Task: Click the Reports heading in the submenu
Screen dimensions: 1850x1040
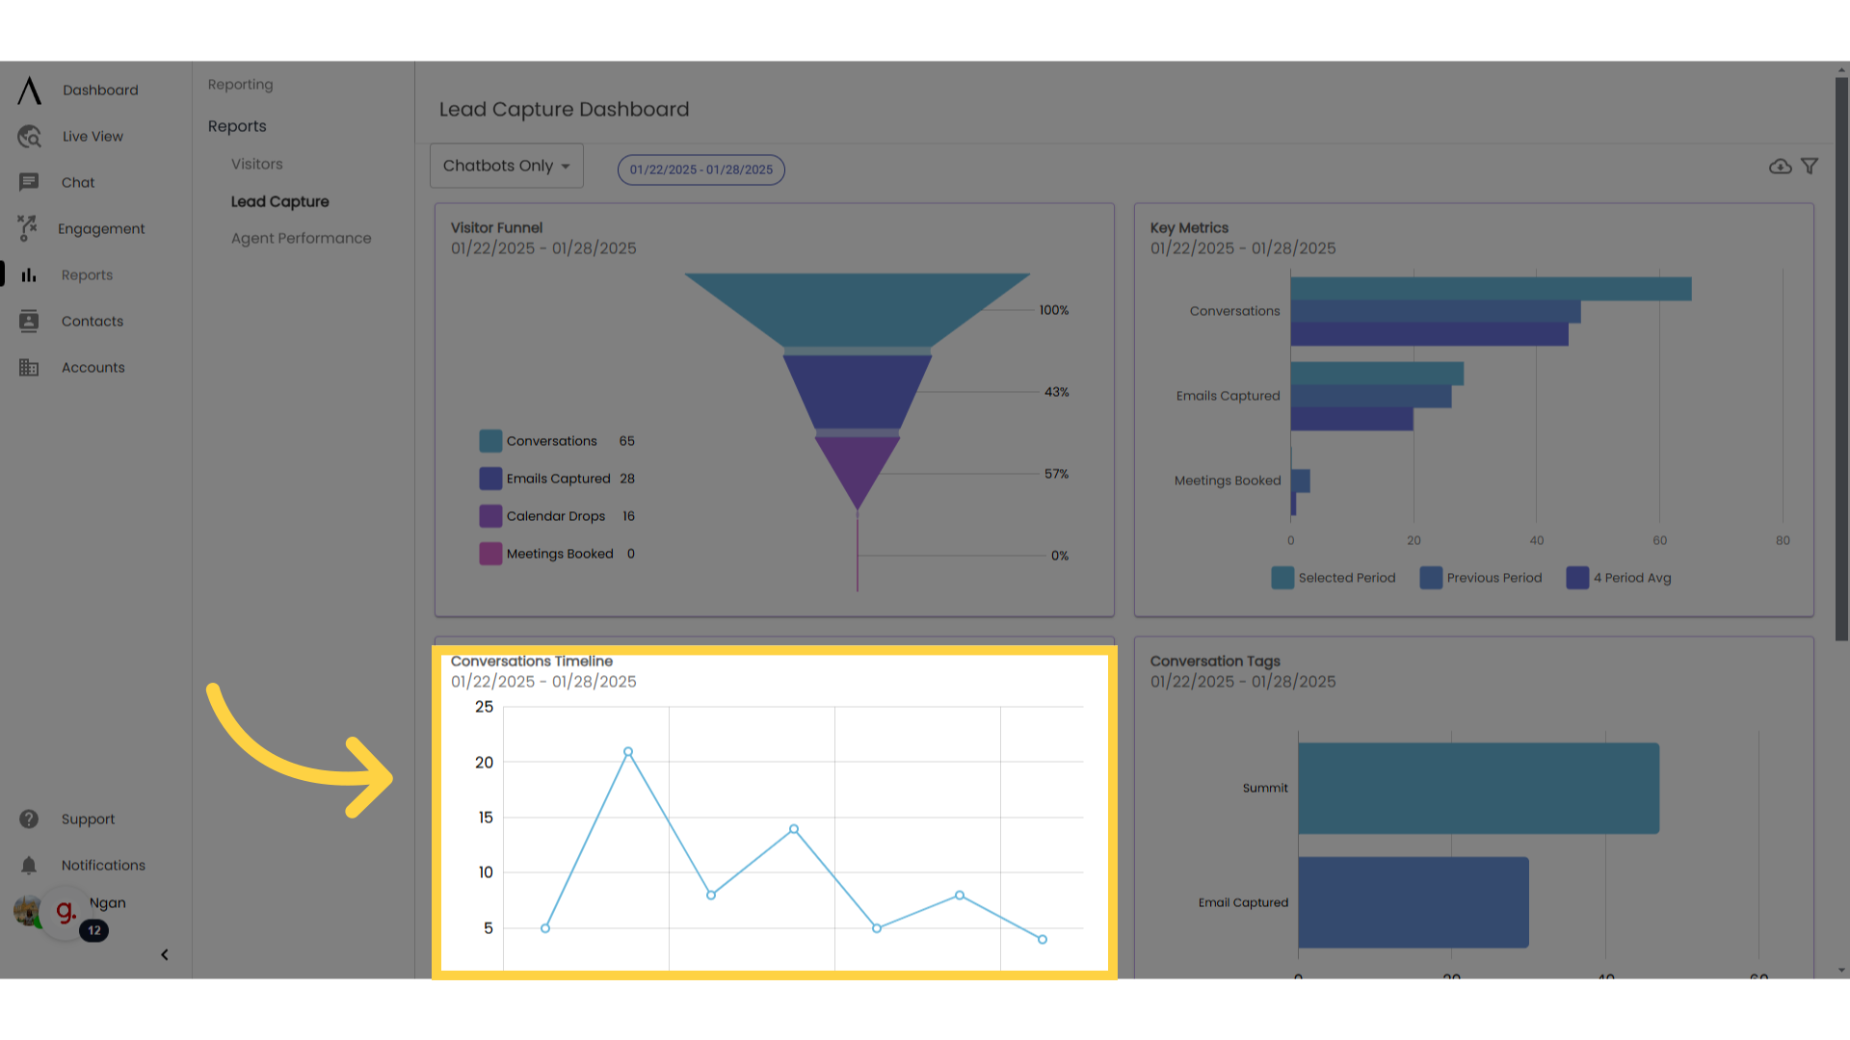Action: [x=237, y=126]
